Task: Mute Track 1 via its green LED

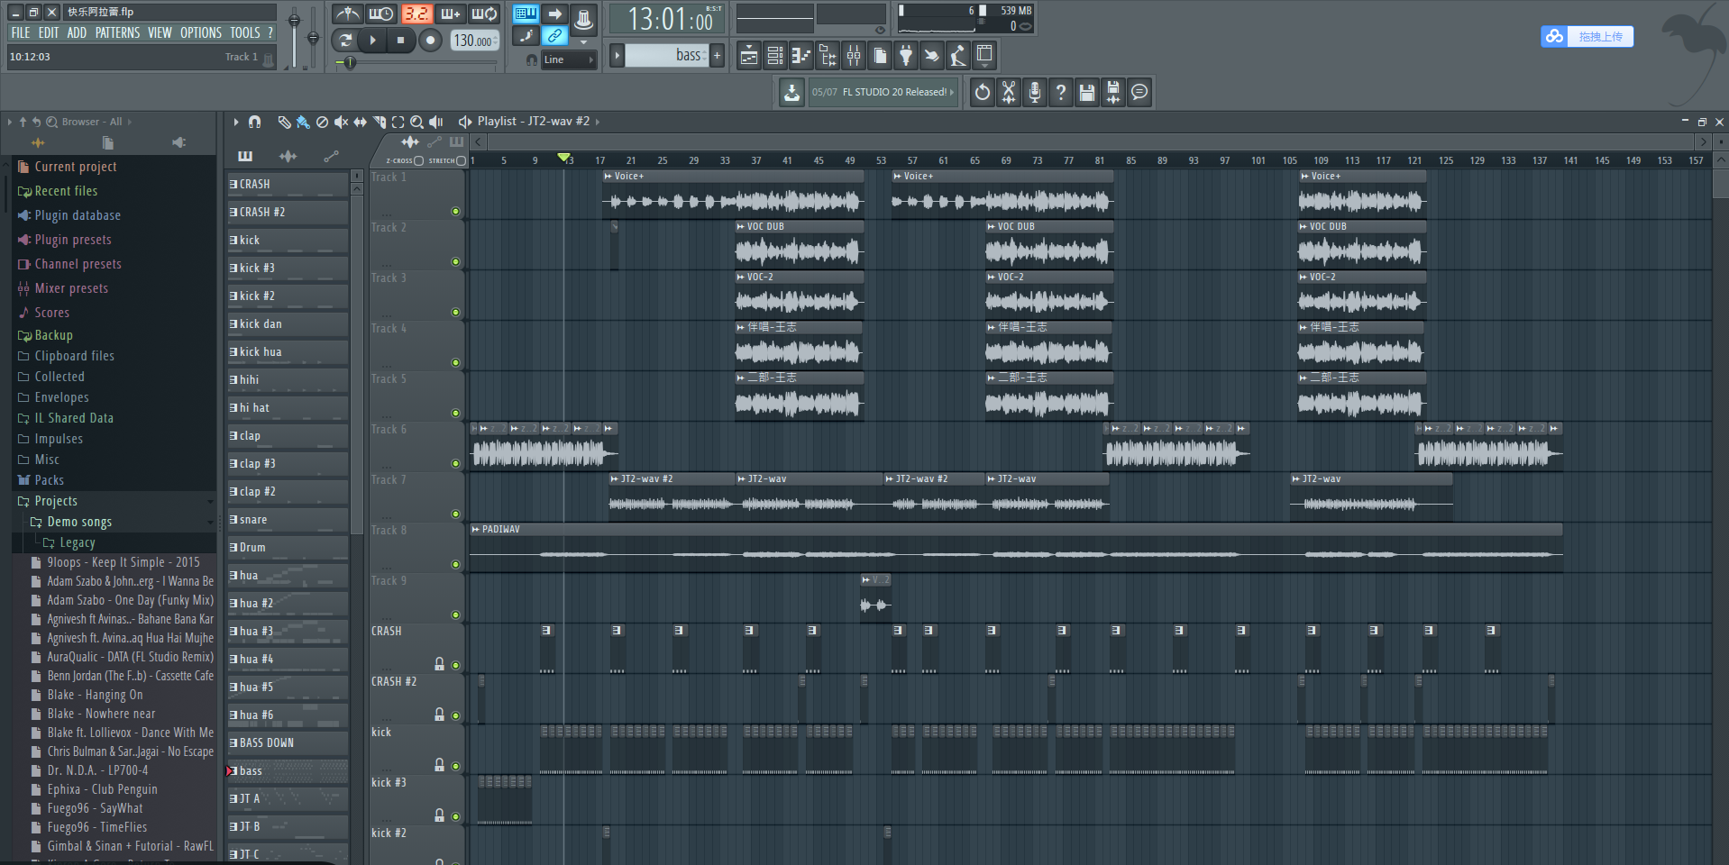Action: tap(455, 212)
